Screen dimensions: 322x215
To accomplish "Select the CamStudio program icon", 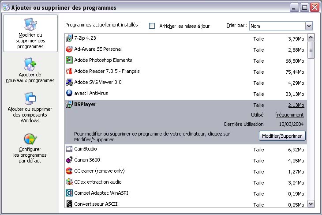I will point(69,149).
